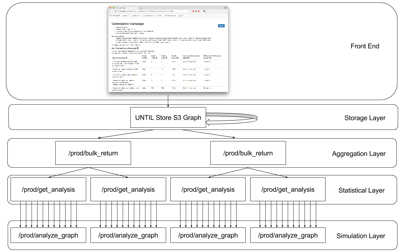This screenshot has height=252, width=409.
Task: Click the first red extension icon beside the star
Action: pos(193,11)
